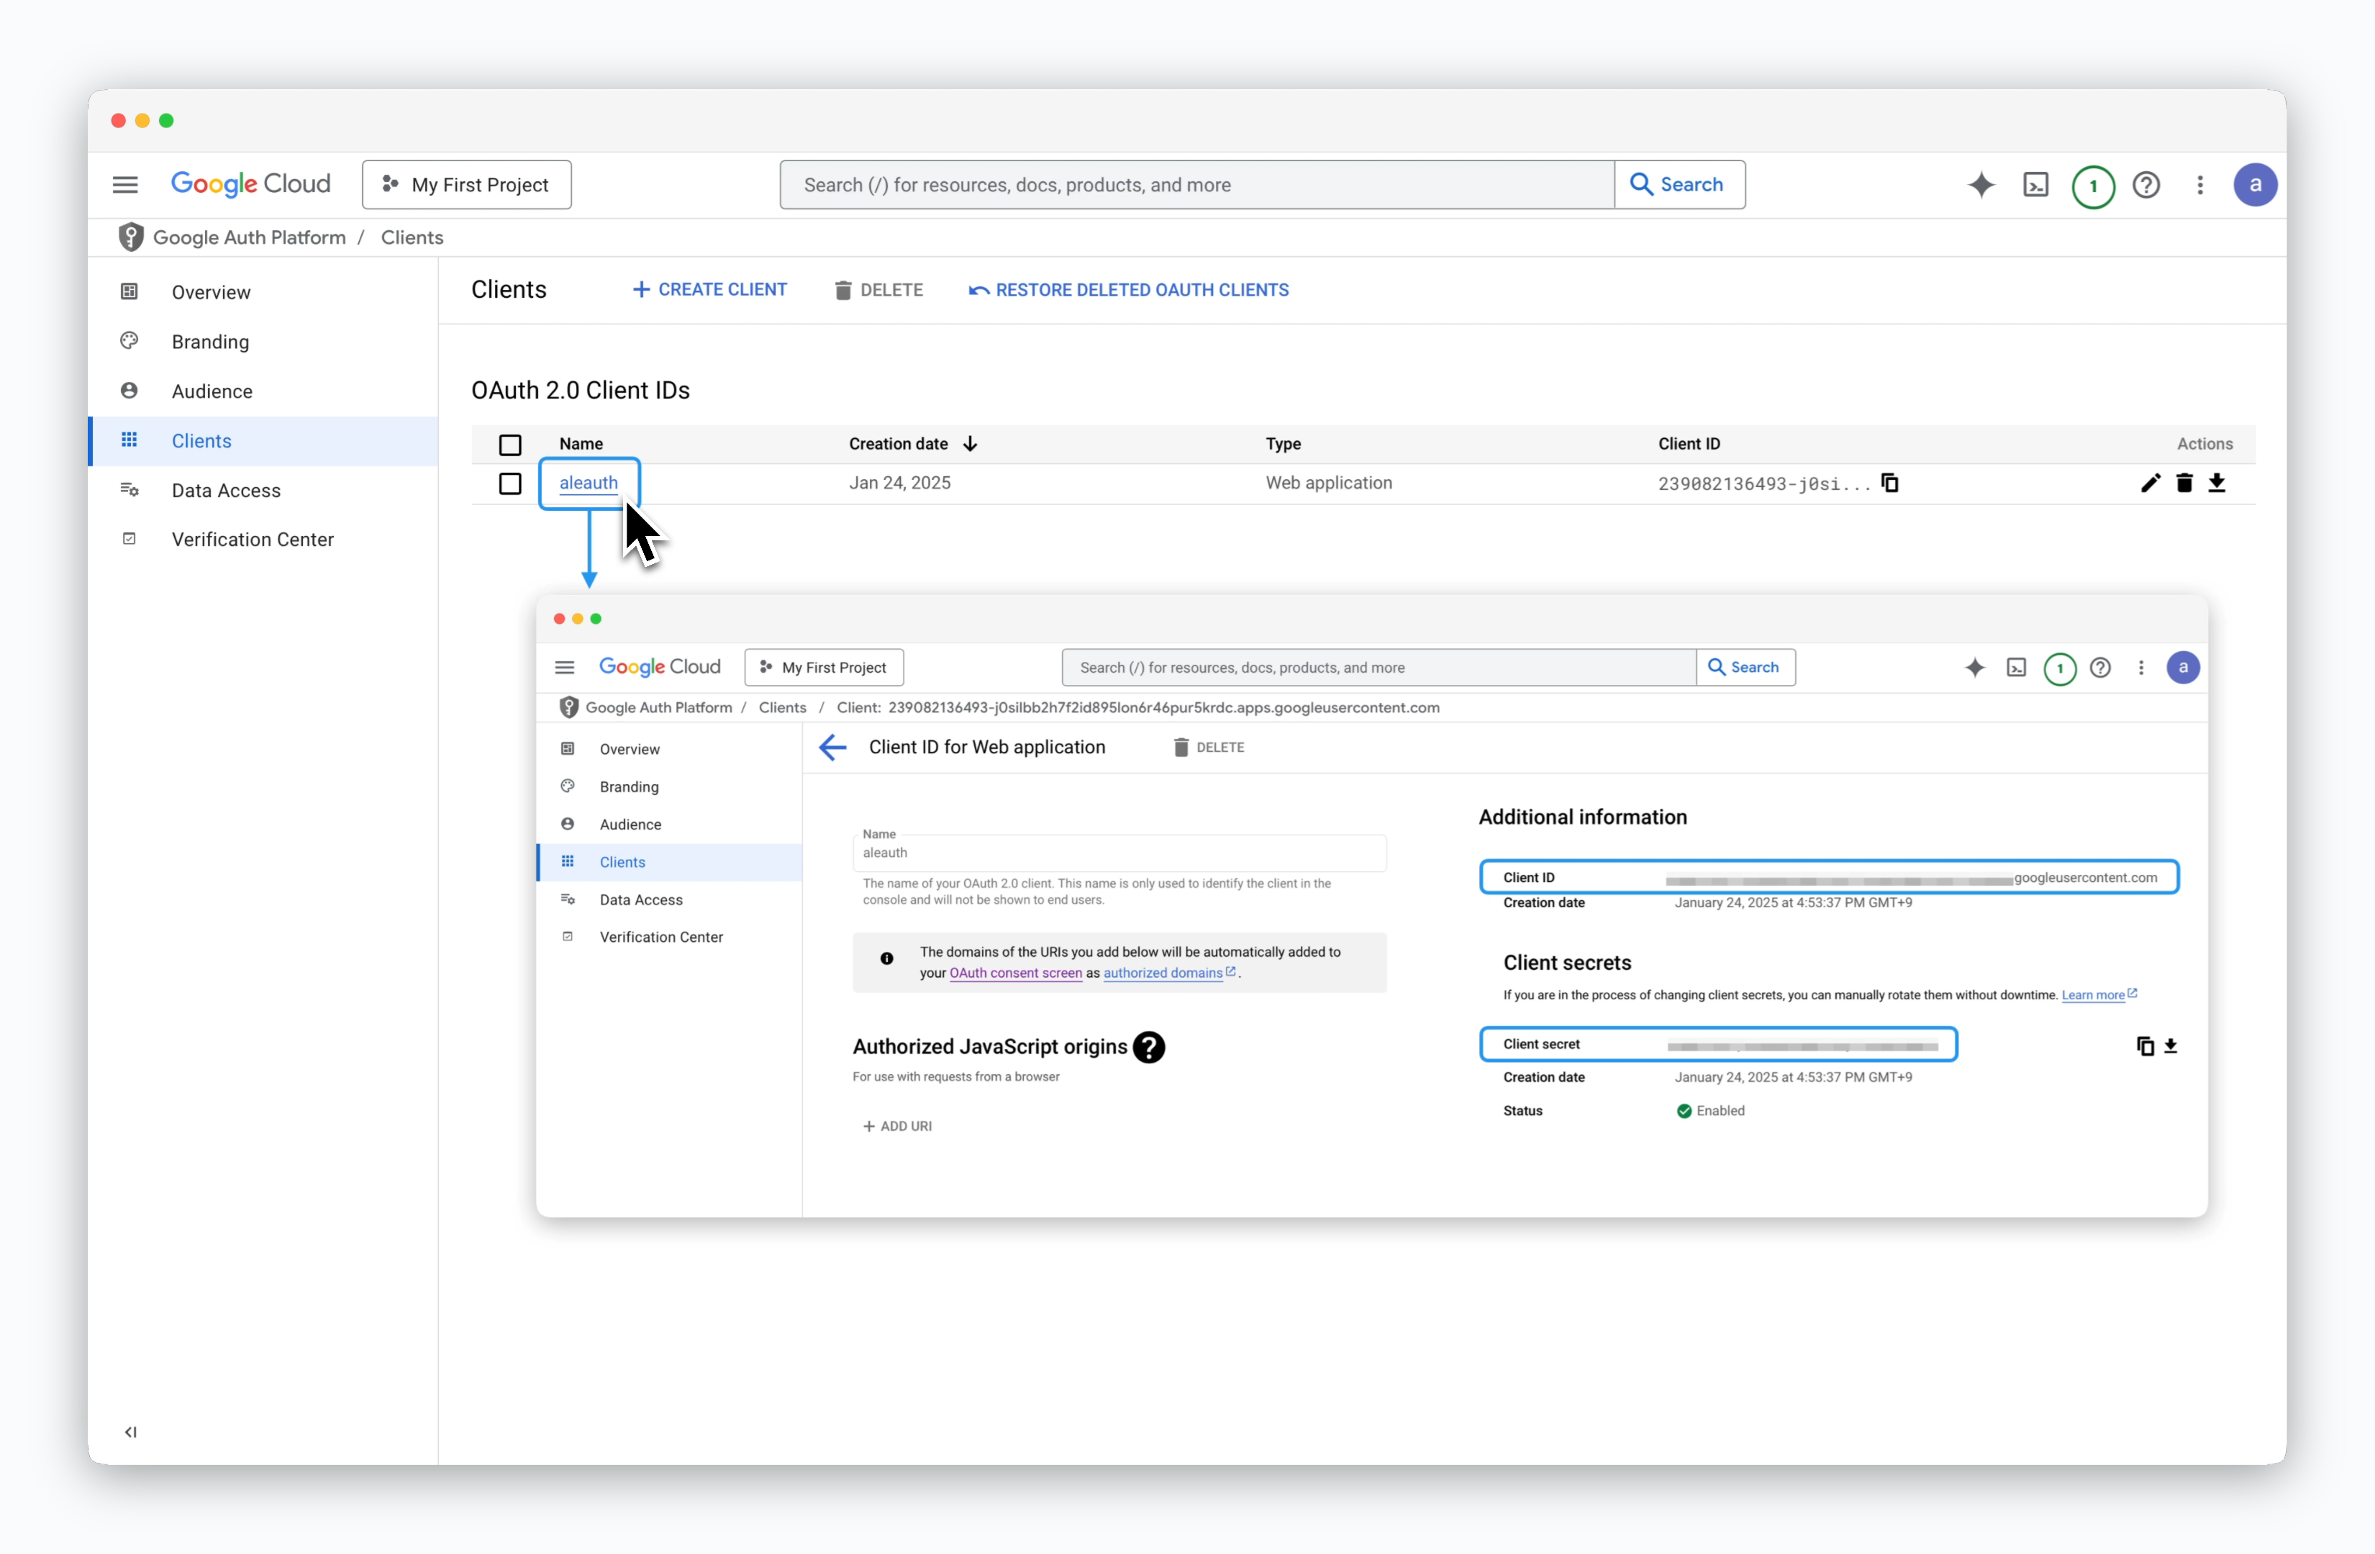2375x1554 pixels.
Task: Download the client secret
Action: pos(2171,1046)
